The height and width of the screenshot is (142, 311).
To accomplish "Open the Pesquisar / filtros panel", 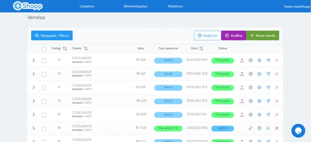I will point(52,36).
